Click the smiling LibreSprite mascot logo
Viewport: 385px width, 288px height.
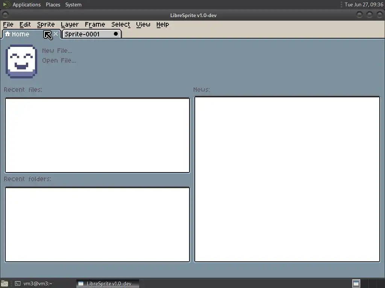point(21,61)
